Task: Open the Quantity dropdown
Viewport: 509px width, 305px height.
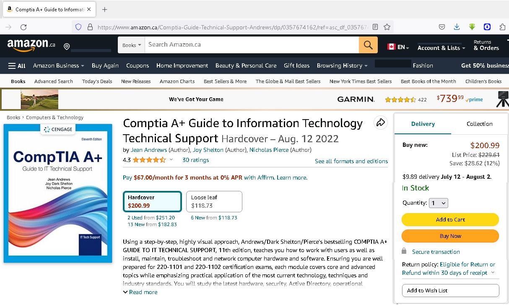Action: click(x=438, y=203)
